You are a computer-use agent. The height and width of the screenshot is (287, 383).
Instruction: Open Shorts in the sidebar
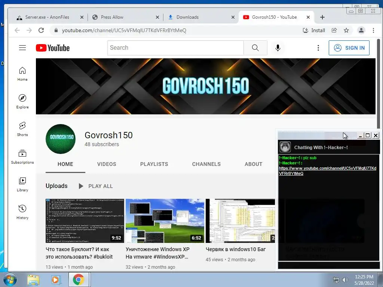[x=22, y=129]
